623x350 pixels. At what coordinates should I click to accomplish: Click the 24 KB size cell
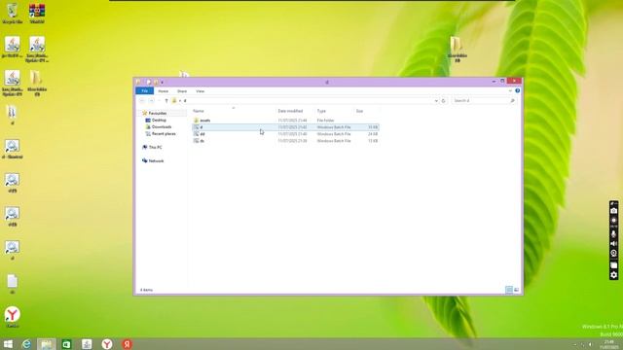(x=372, y=134)
